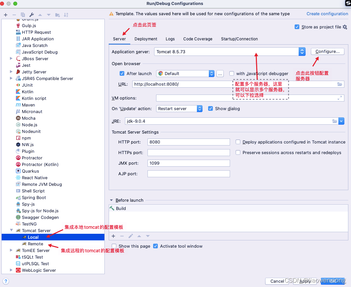Screen dimensions: 351x287
Task: Switch to the Startup/Connection tab
Action: [239, 39]
